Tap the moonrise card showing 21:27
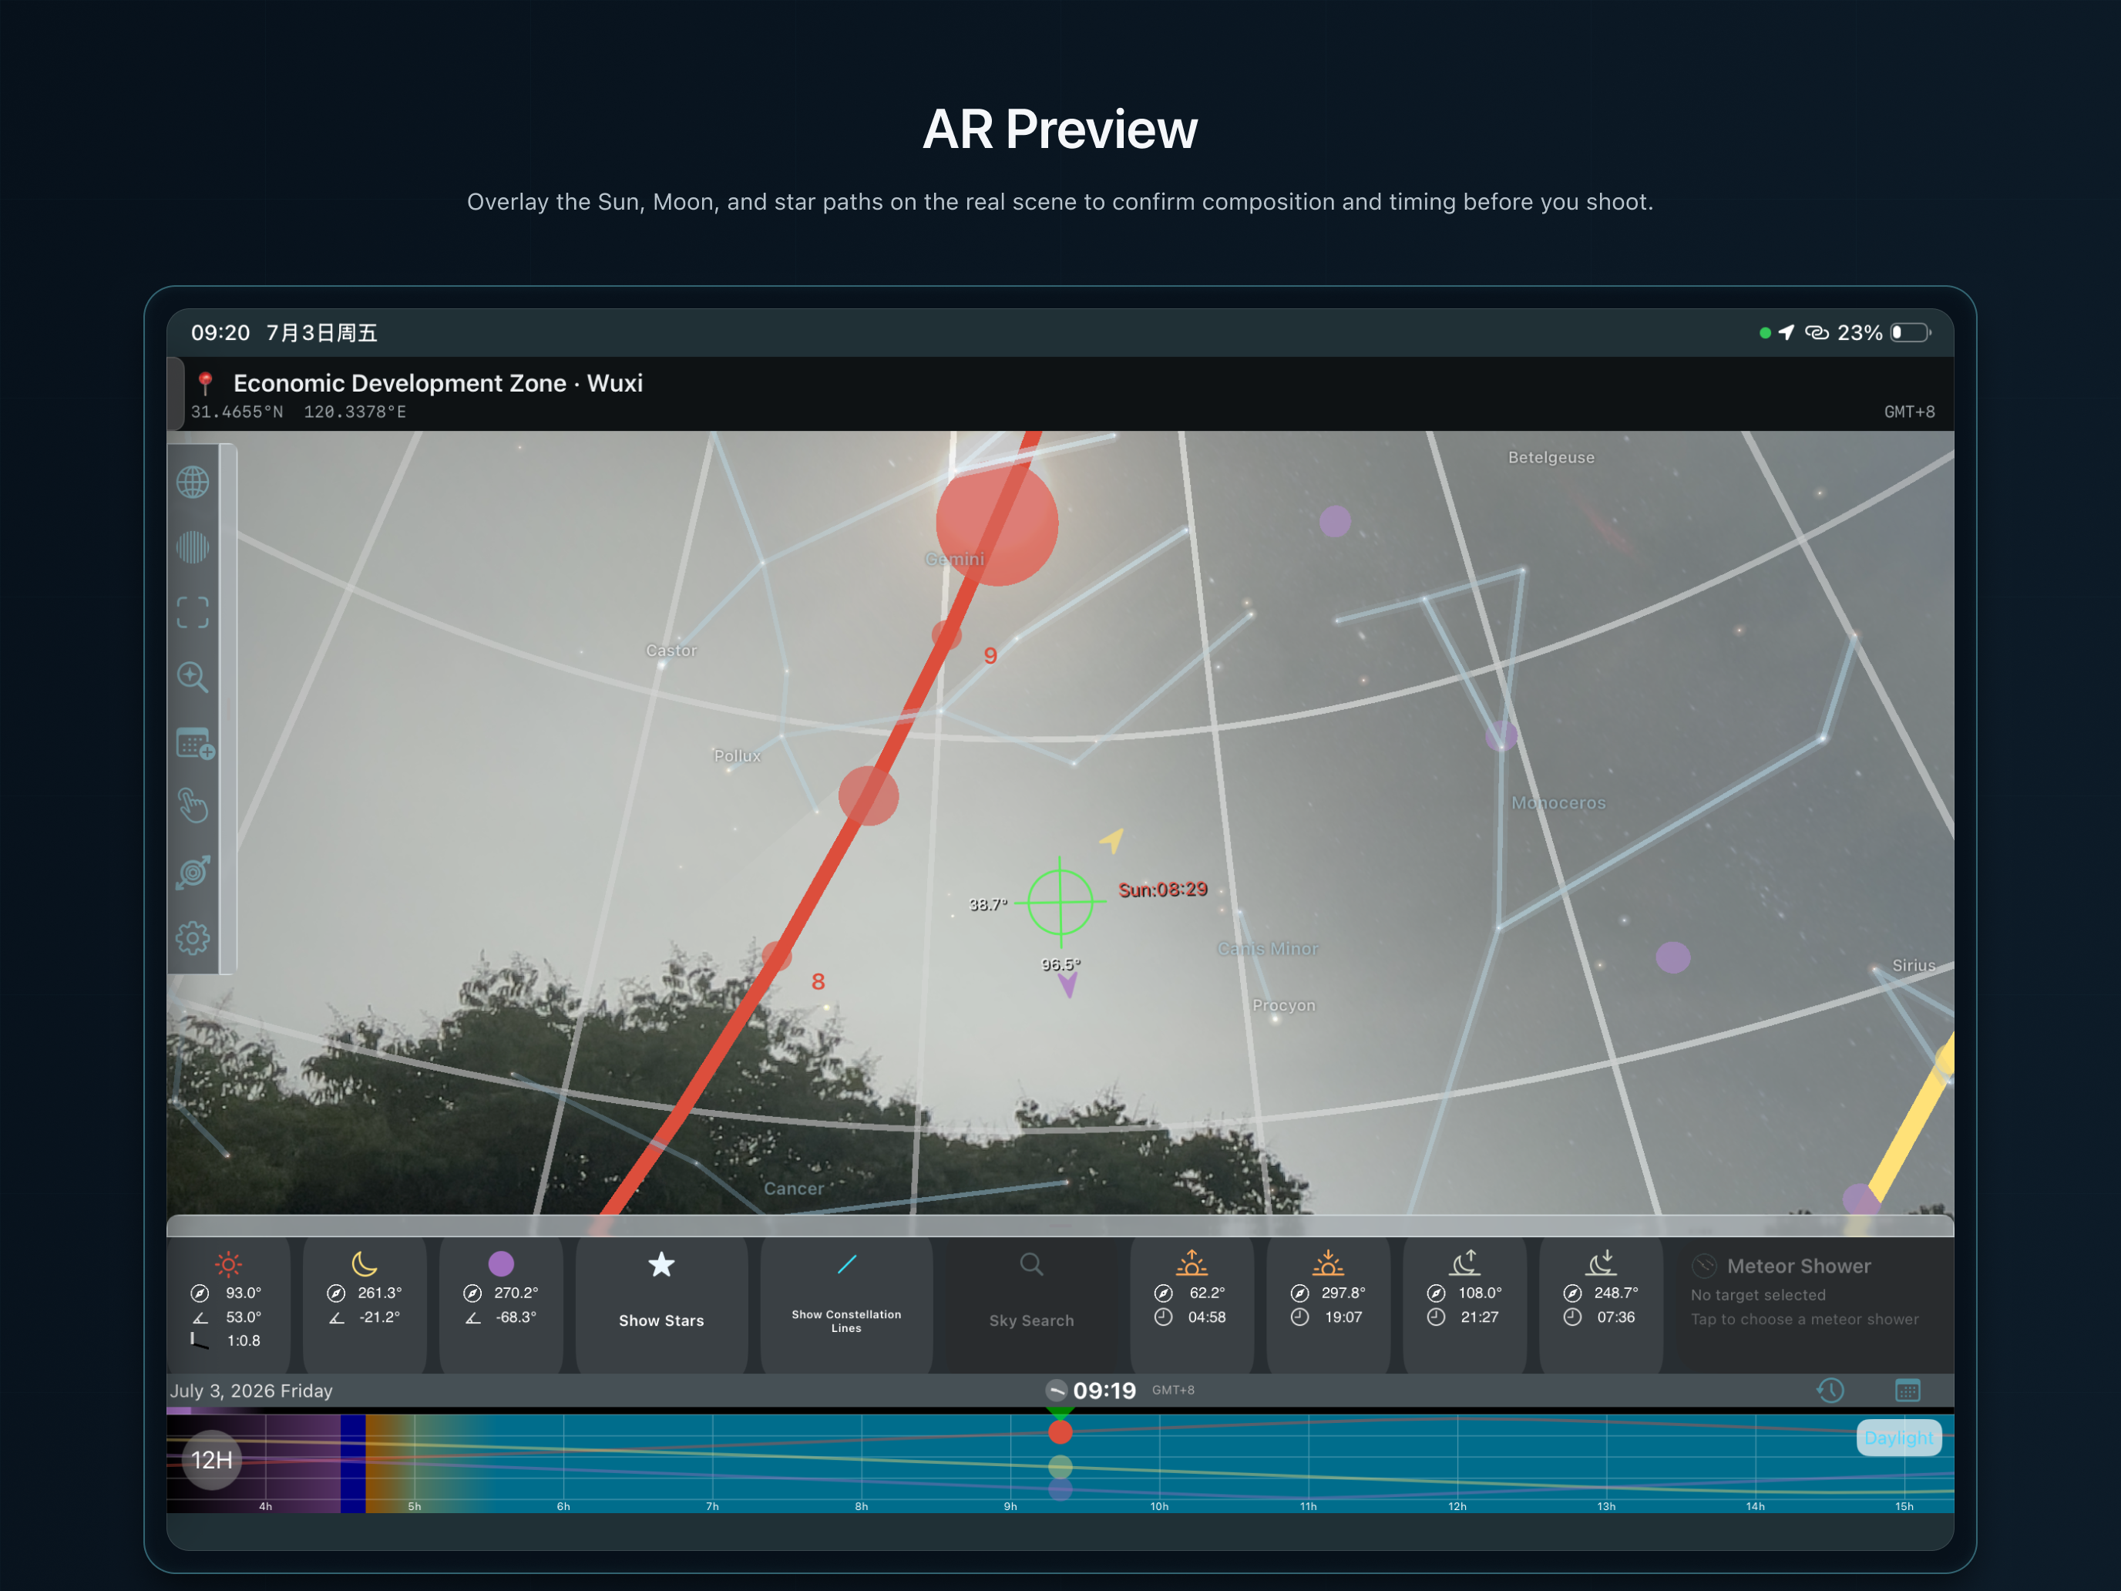 coord(1464,1304)
